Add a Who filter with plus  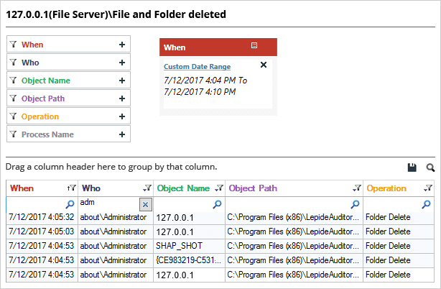[122, 63]
